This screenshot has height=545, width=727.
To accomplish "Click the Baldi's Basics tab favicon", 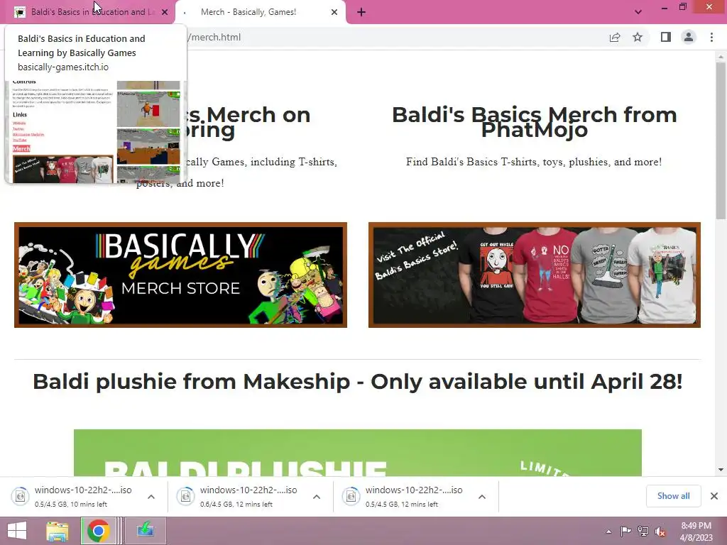I will pos(19,12).
